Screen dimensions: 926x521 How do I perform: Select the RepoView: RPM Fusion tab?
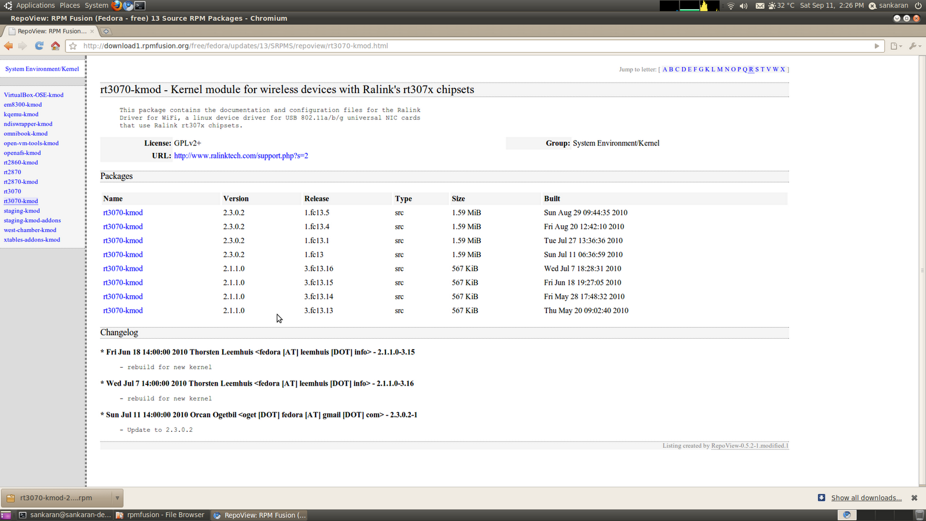click(51, 31)
